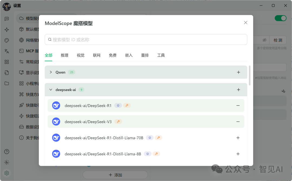Collapse the deepseek-ai model group
The image size is (292, 181).
[x=51, y=90]
